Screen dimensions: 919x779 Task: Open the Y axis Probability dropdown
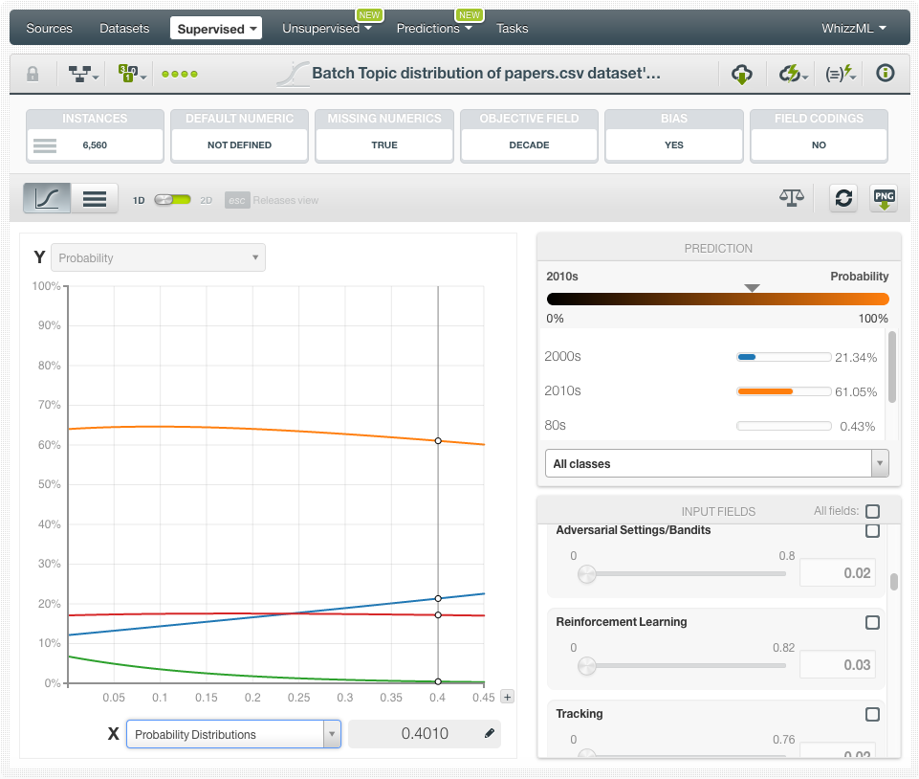coord(158,257)
